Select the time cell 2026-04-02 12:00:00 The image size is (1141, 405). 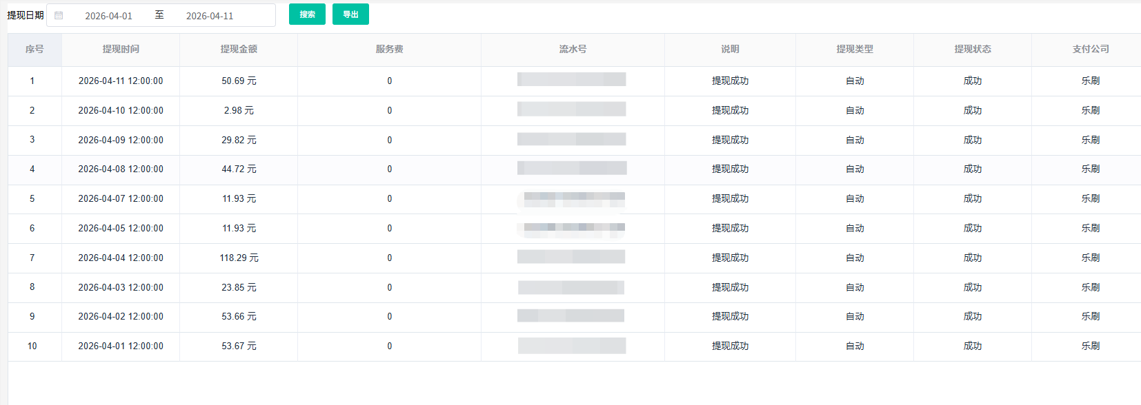pos(121,317)
